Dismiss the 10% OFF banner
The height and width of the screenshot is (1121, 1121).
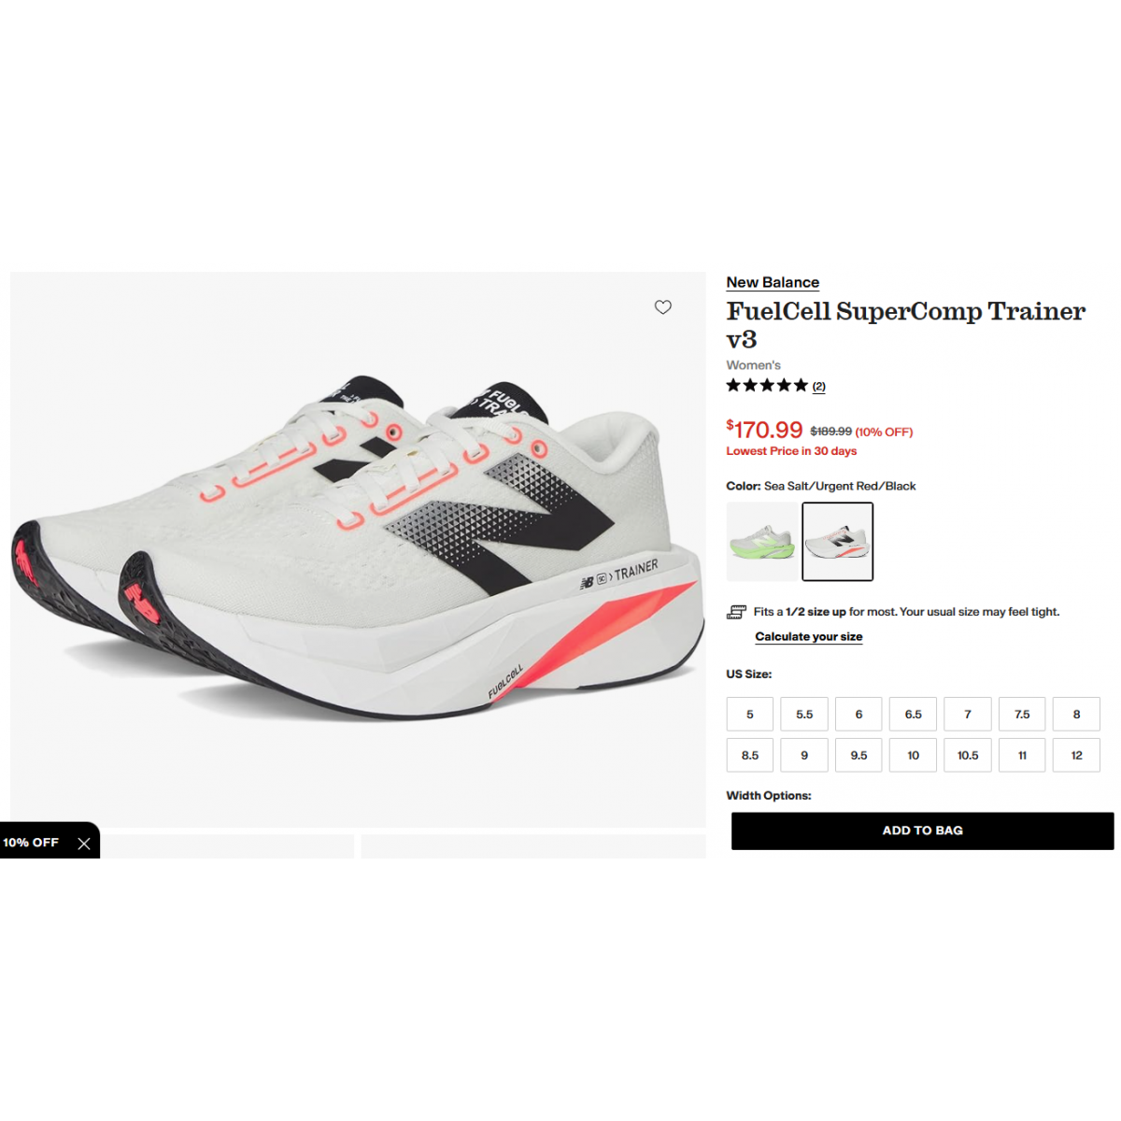[x=84, y=844]
